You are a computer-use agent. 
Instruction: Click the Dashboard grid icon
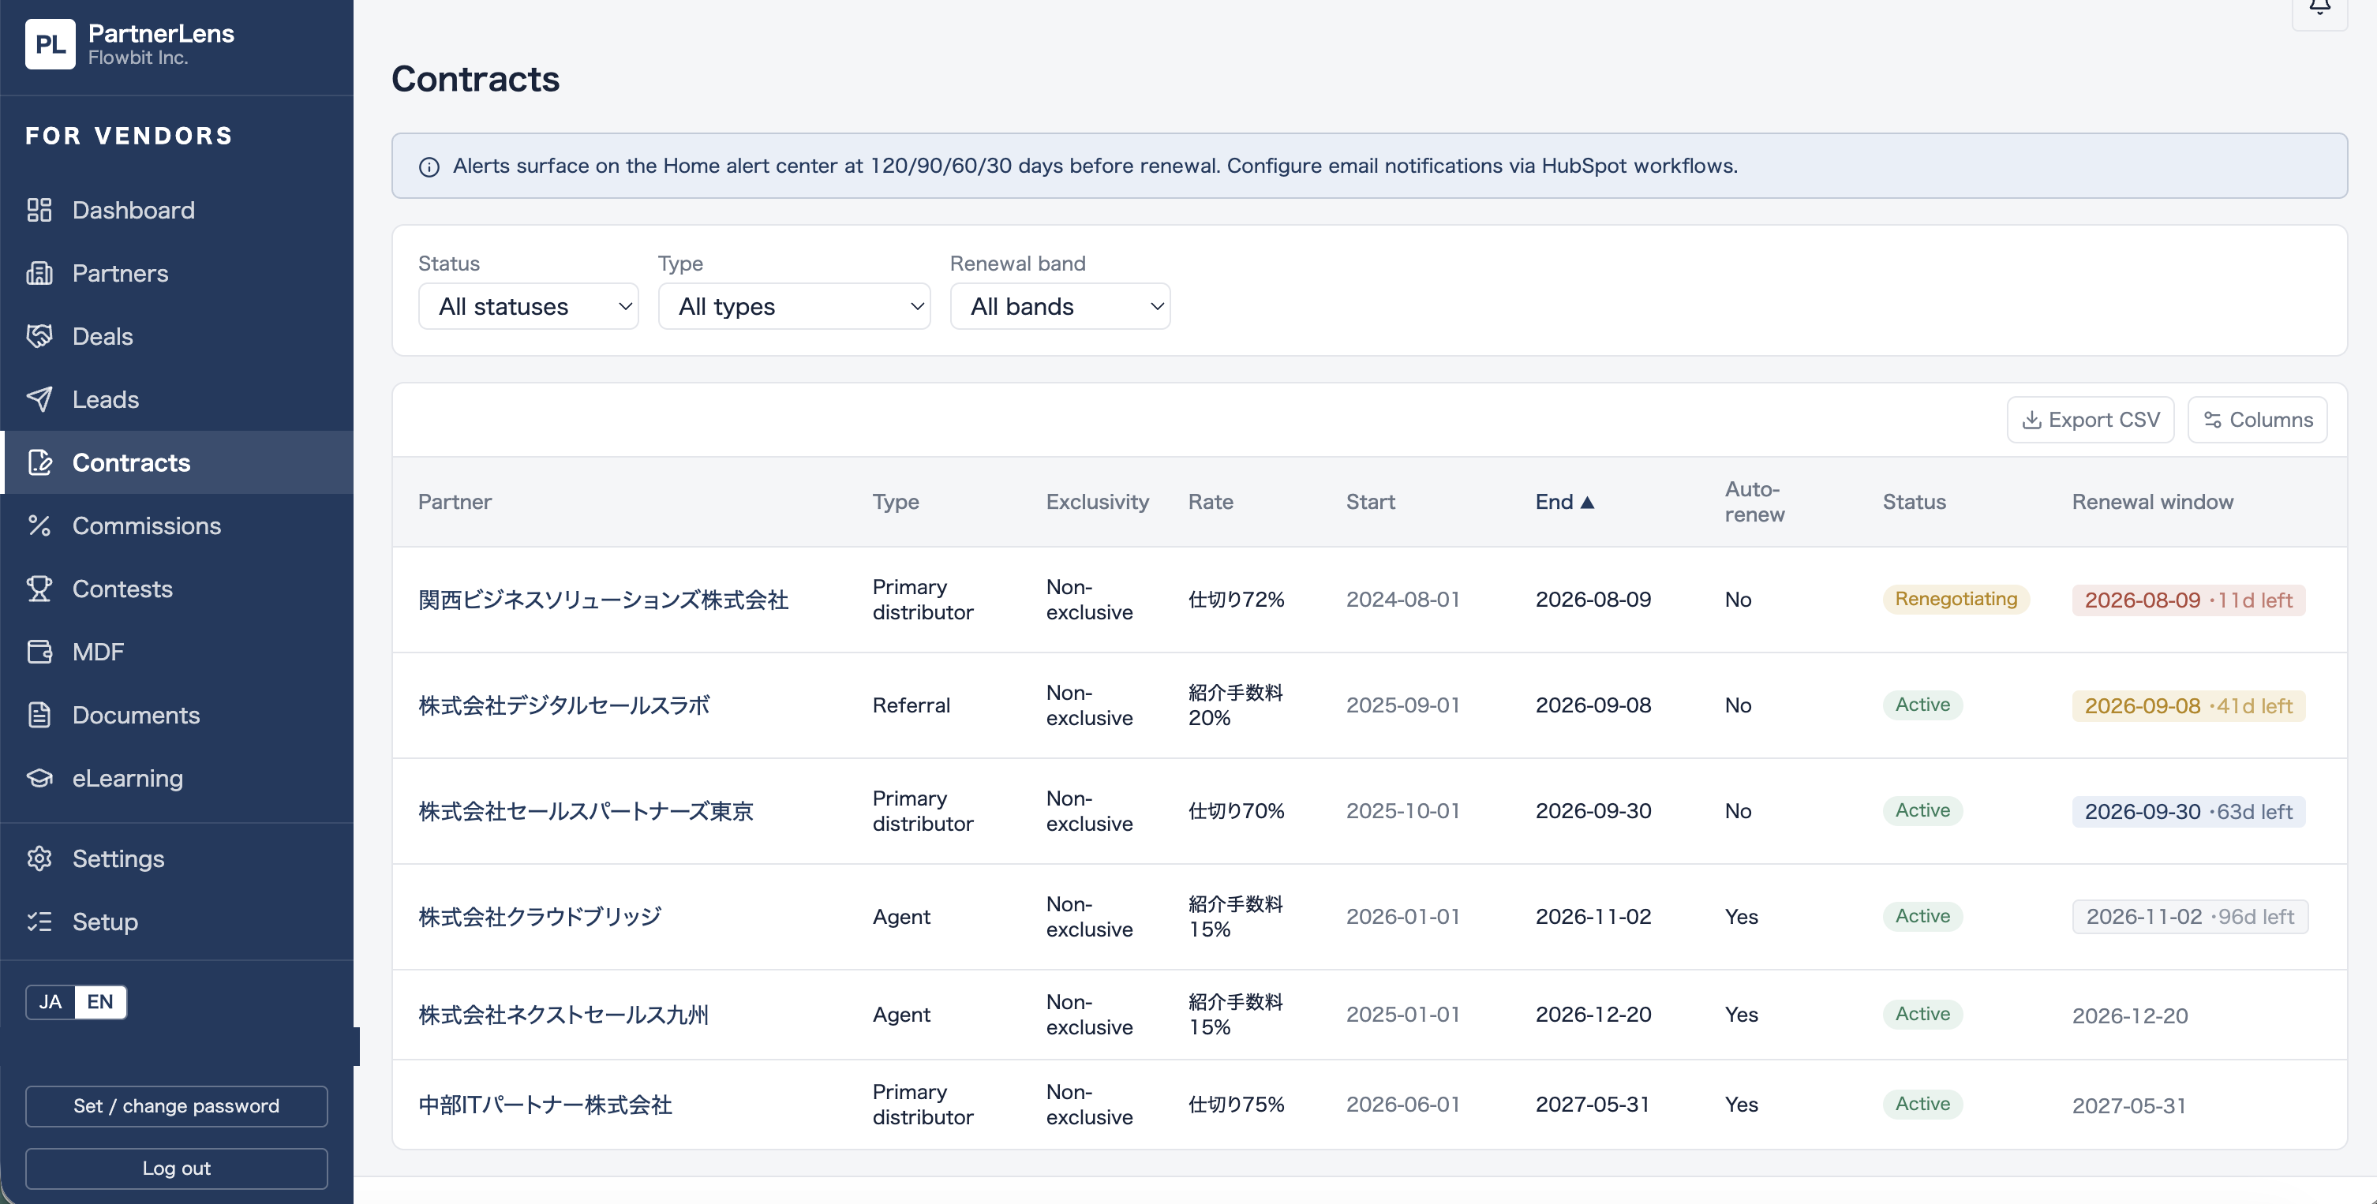39,211
